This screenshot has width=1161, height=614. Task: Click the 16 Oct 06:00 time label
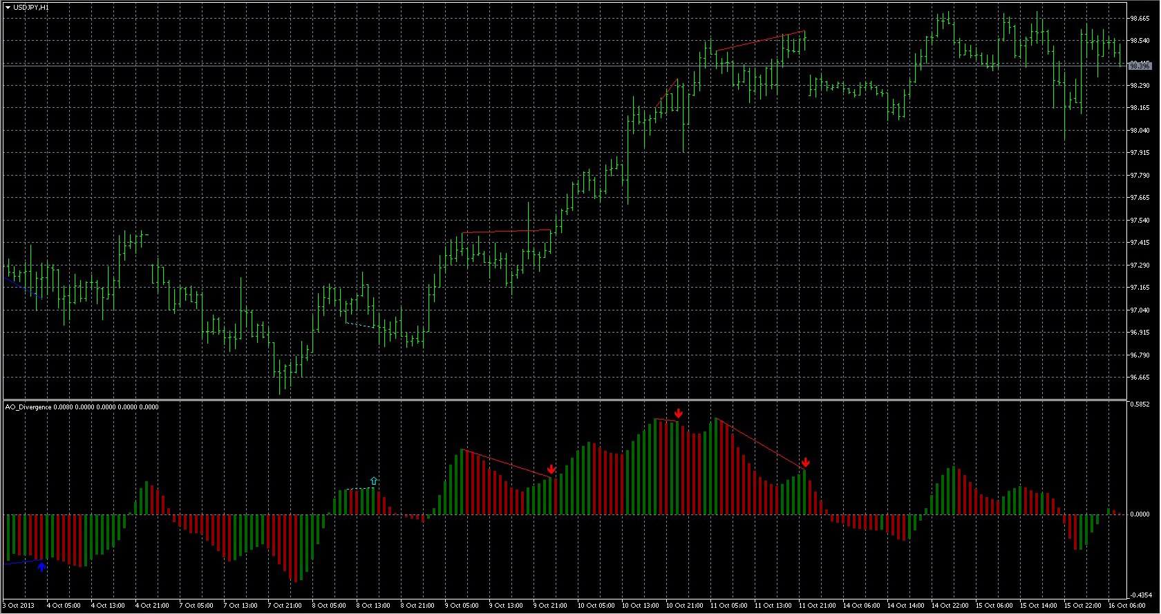pyautogui.click(x=1127, y=606)
